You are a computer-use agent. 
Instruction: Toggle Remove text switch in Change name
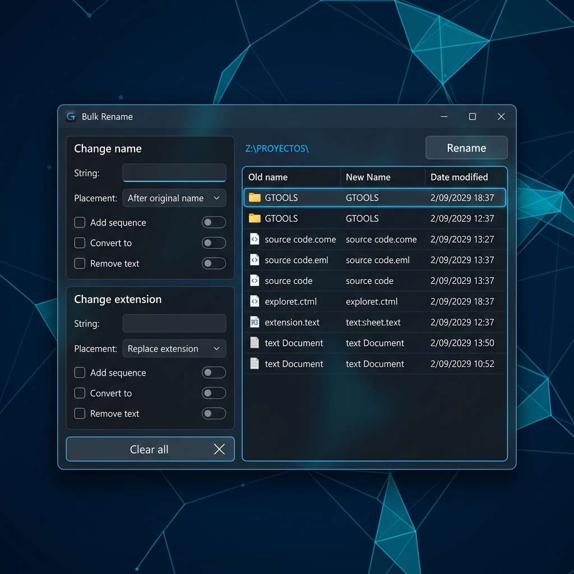pyautogui.click(x=214, y=263)
